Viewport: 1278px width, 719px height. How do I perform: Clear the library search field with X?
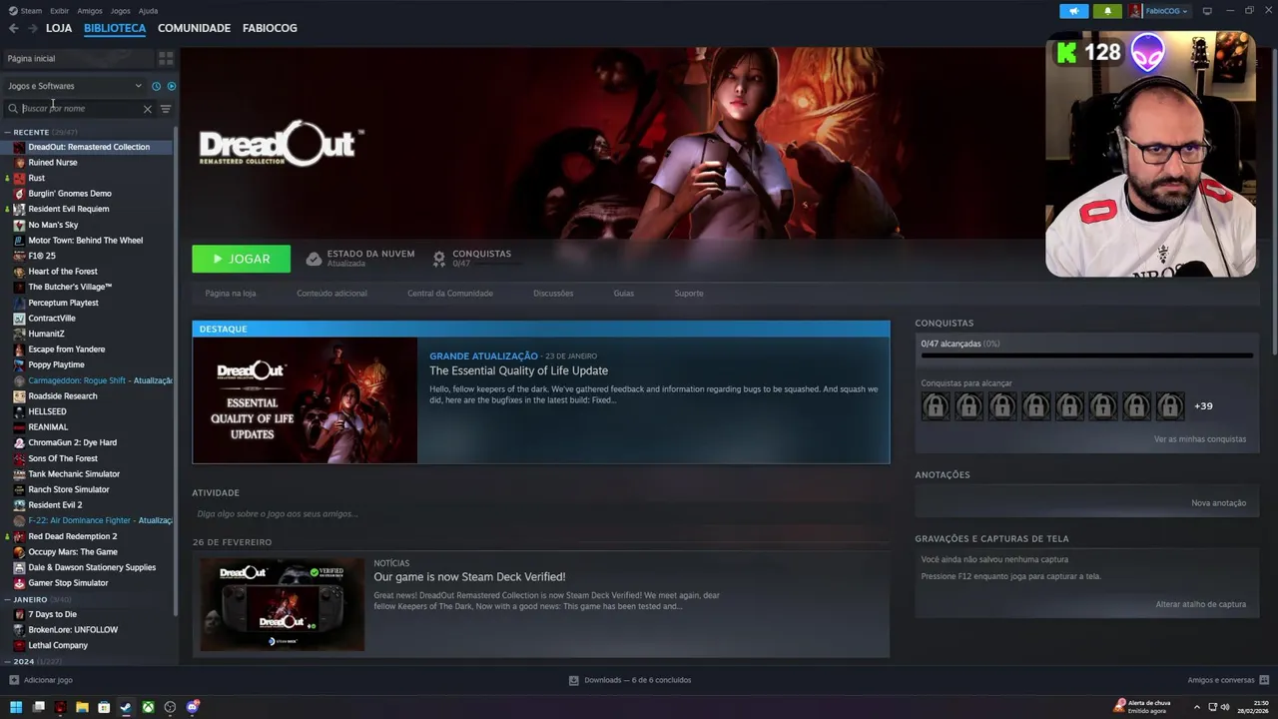click(148, 109)
